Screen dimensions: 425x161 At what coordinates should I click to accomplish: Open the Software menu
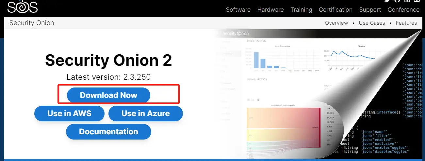238,10
